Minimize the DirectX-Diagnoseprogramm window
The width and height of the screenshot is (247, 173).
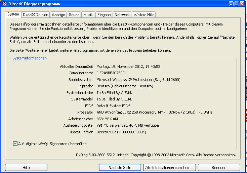[231, 4]
